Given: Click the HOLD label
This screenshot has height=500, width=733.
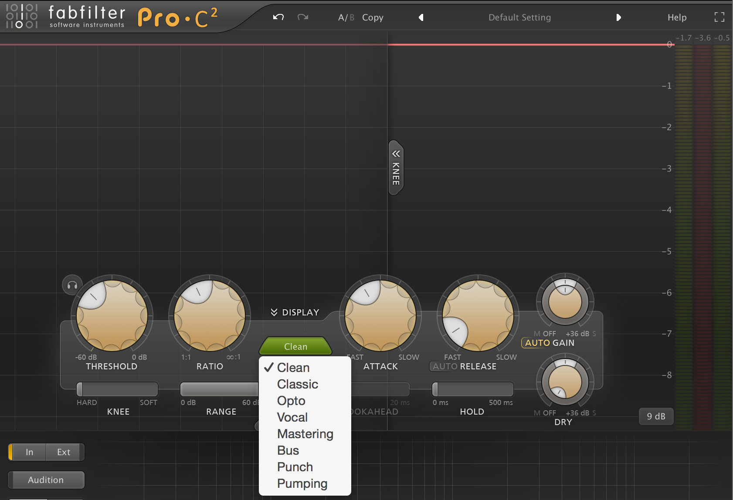Looking at the screenshot, I should click(x=472, y=412).
